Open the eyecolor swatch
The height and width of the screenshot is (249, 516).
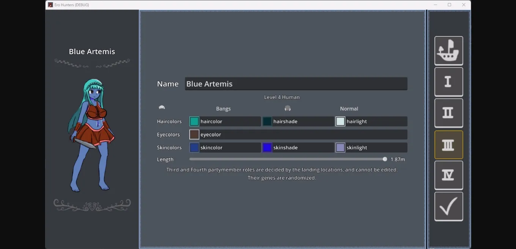(x=194, y=134)
